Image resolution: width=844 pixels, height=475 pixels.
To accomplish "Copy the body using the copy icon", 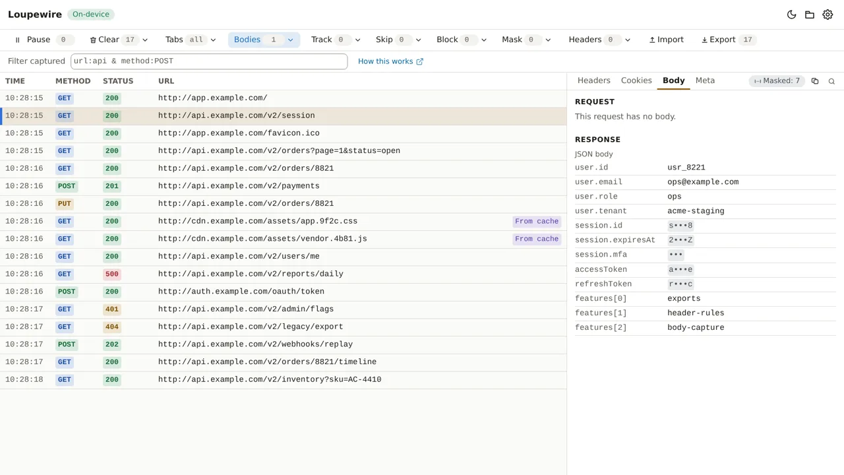I will pos(815,81).
